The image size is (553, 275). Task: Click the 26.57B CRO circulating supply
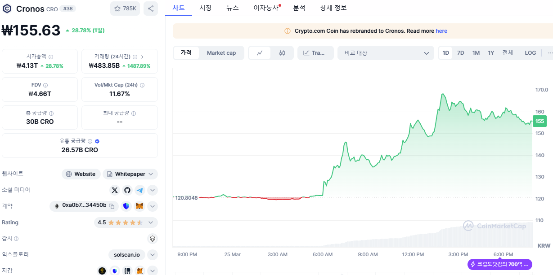[x=80, y=150]
